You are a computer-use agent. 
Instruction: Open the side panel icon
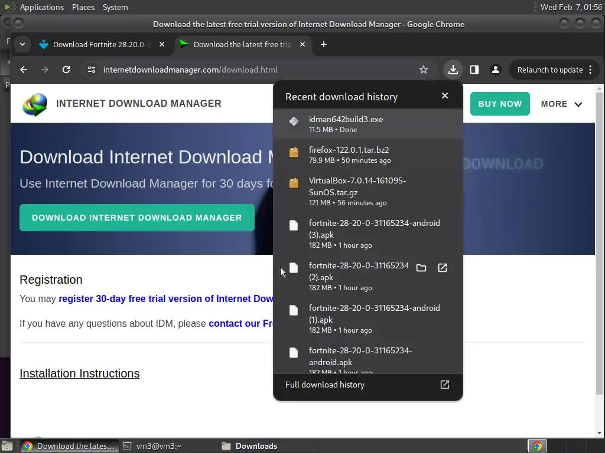[474, 70]
